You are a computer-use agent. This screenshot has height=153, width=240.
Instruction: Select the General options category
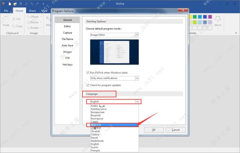(x=67, y=20)
